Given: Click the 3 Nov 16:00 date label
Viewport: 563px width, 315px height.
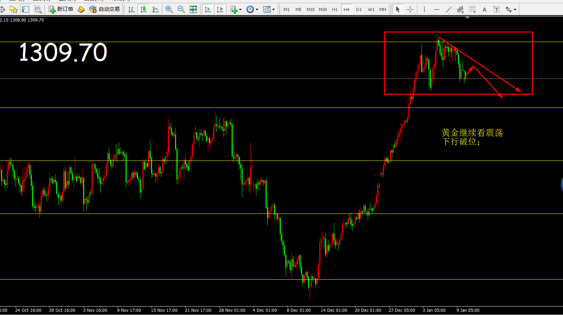Looking at the screenshot, I should (x=95, y=310).
